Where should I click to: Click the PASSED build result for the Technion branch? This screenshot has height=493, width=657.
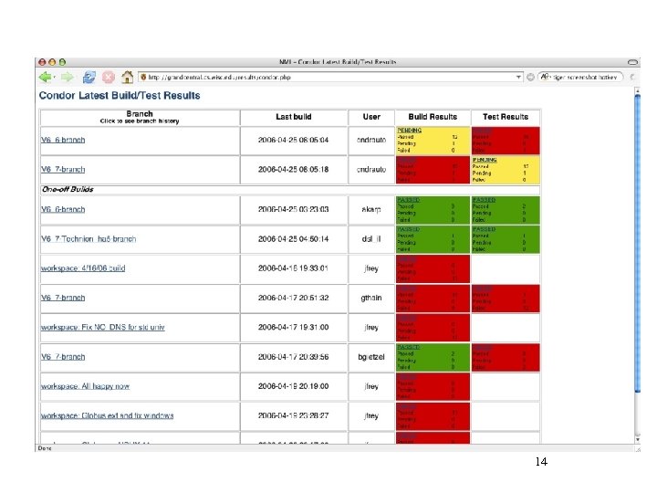pos(433,239)
